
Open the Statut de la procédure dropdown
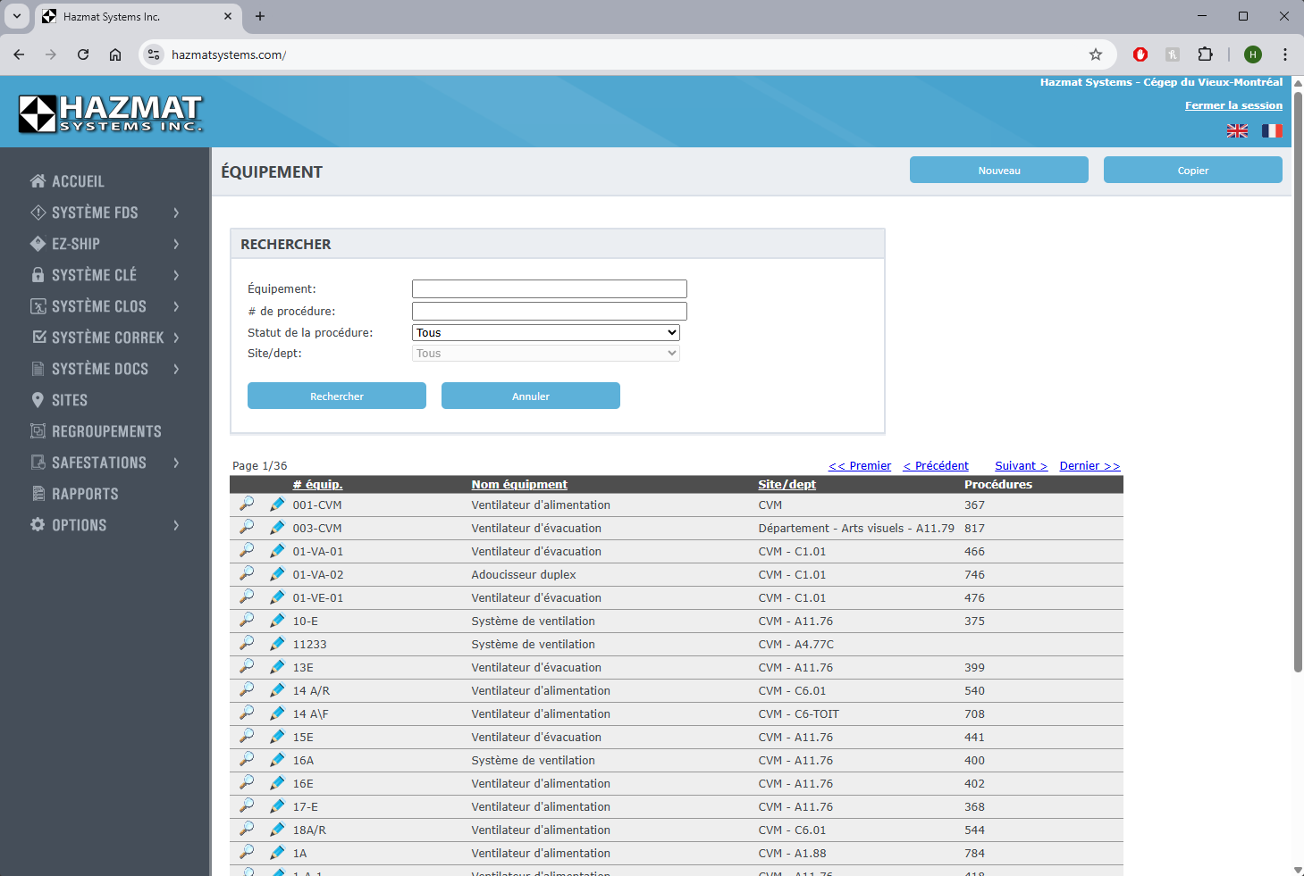click(545, 333)
